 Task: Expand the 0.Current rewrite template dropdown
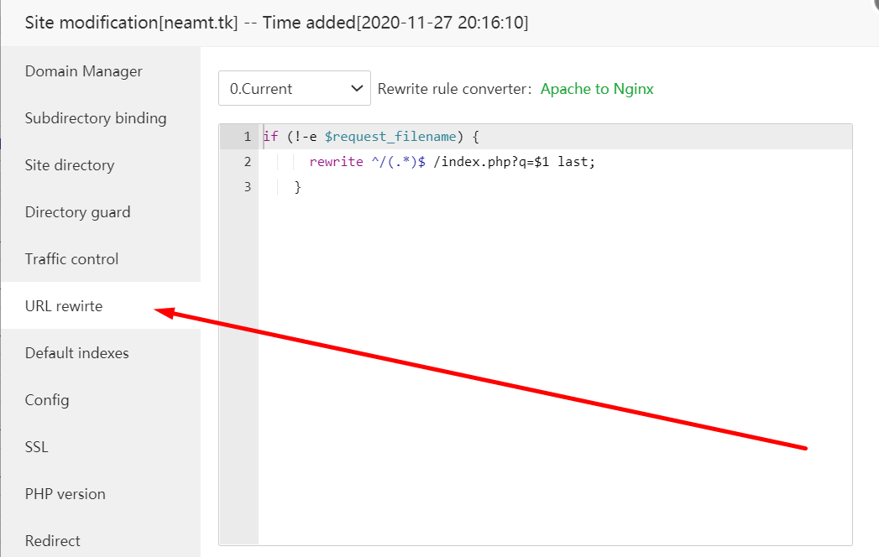coord(285,88)
